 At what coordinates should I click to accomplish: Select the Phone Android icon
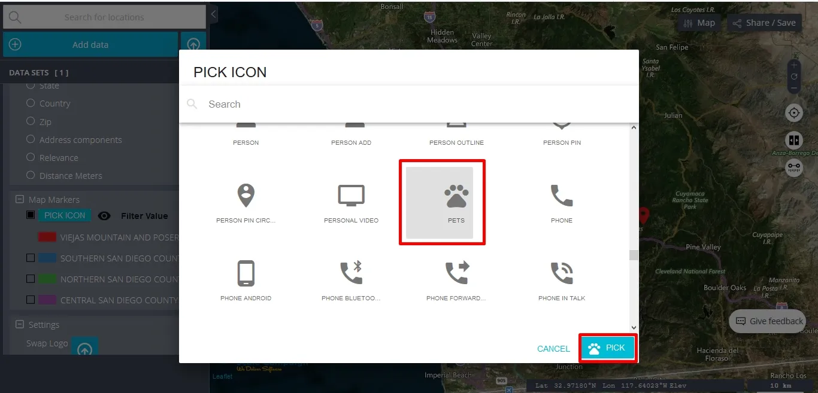(246, 274)
